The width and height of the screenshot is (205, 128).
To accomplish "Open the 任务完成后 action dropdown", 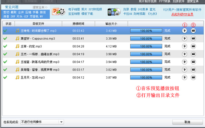I will 42,122.
